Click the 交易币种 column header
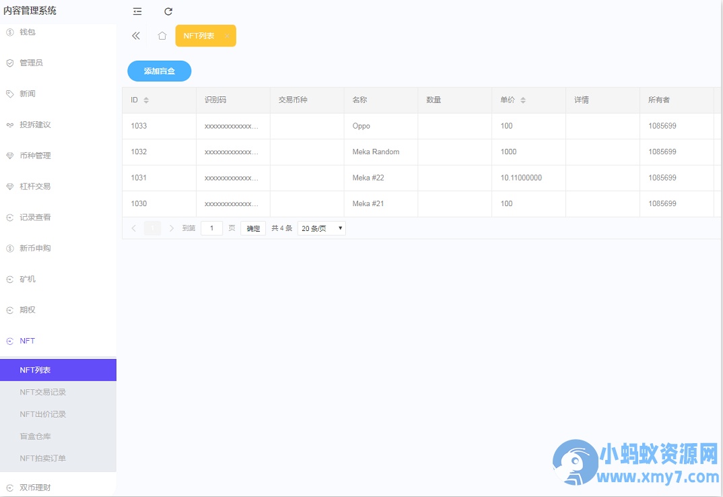Viewport: 723px width, 497px height. (307, 100)
